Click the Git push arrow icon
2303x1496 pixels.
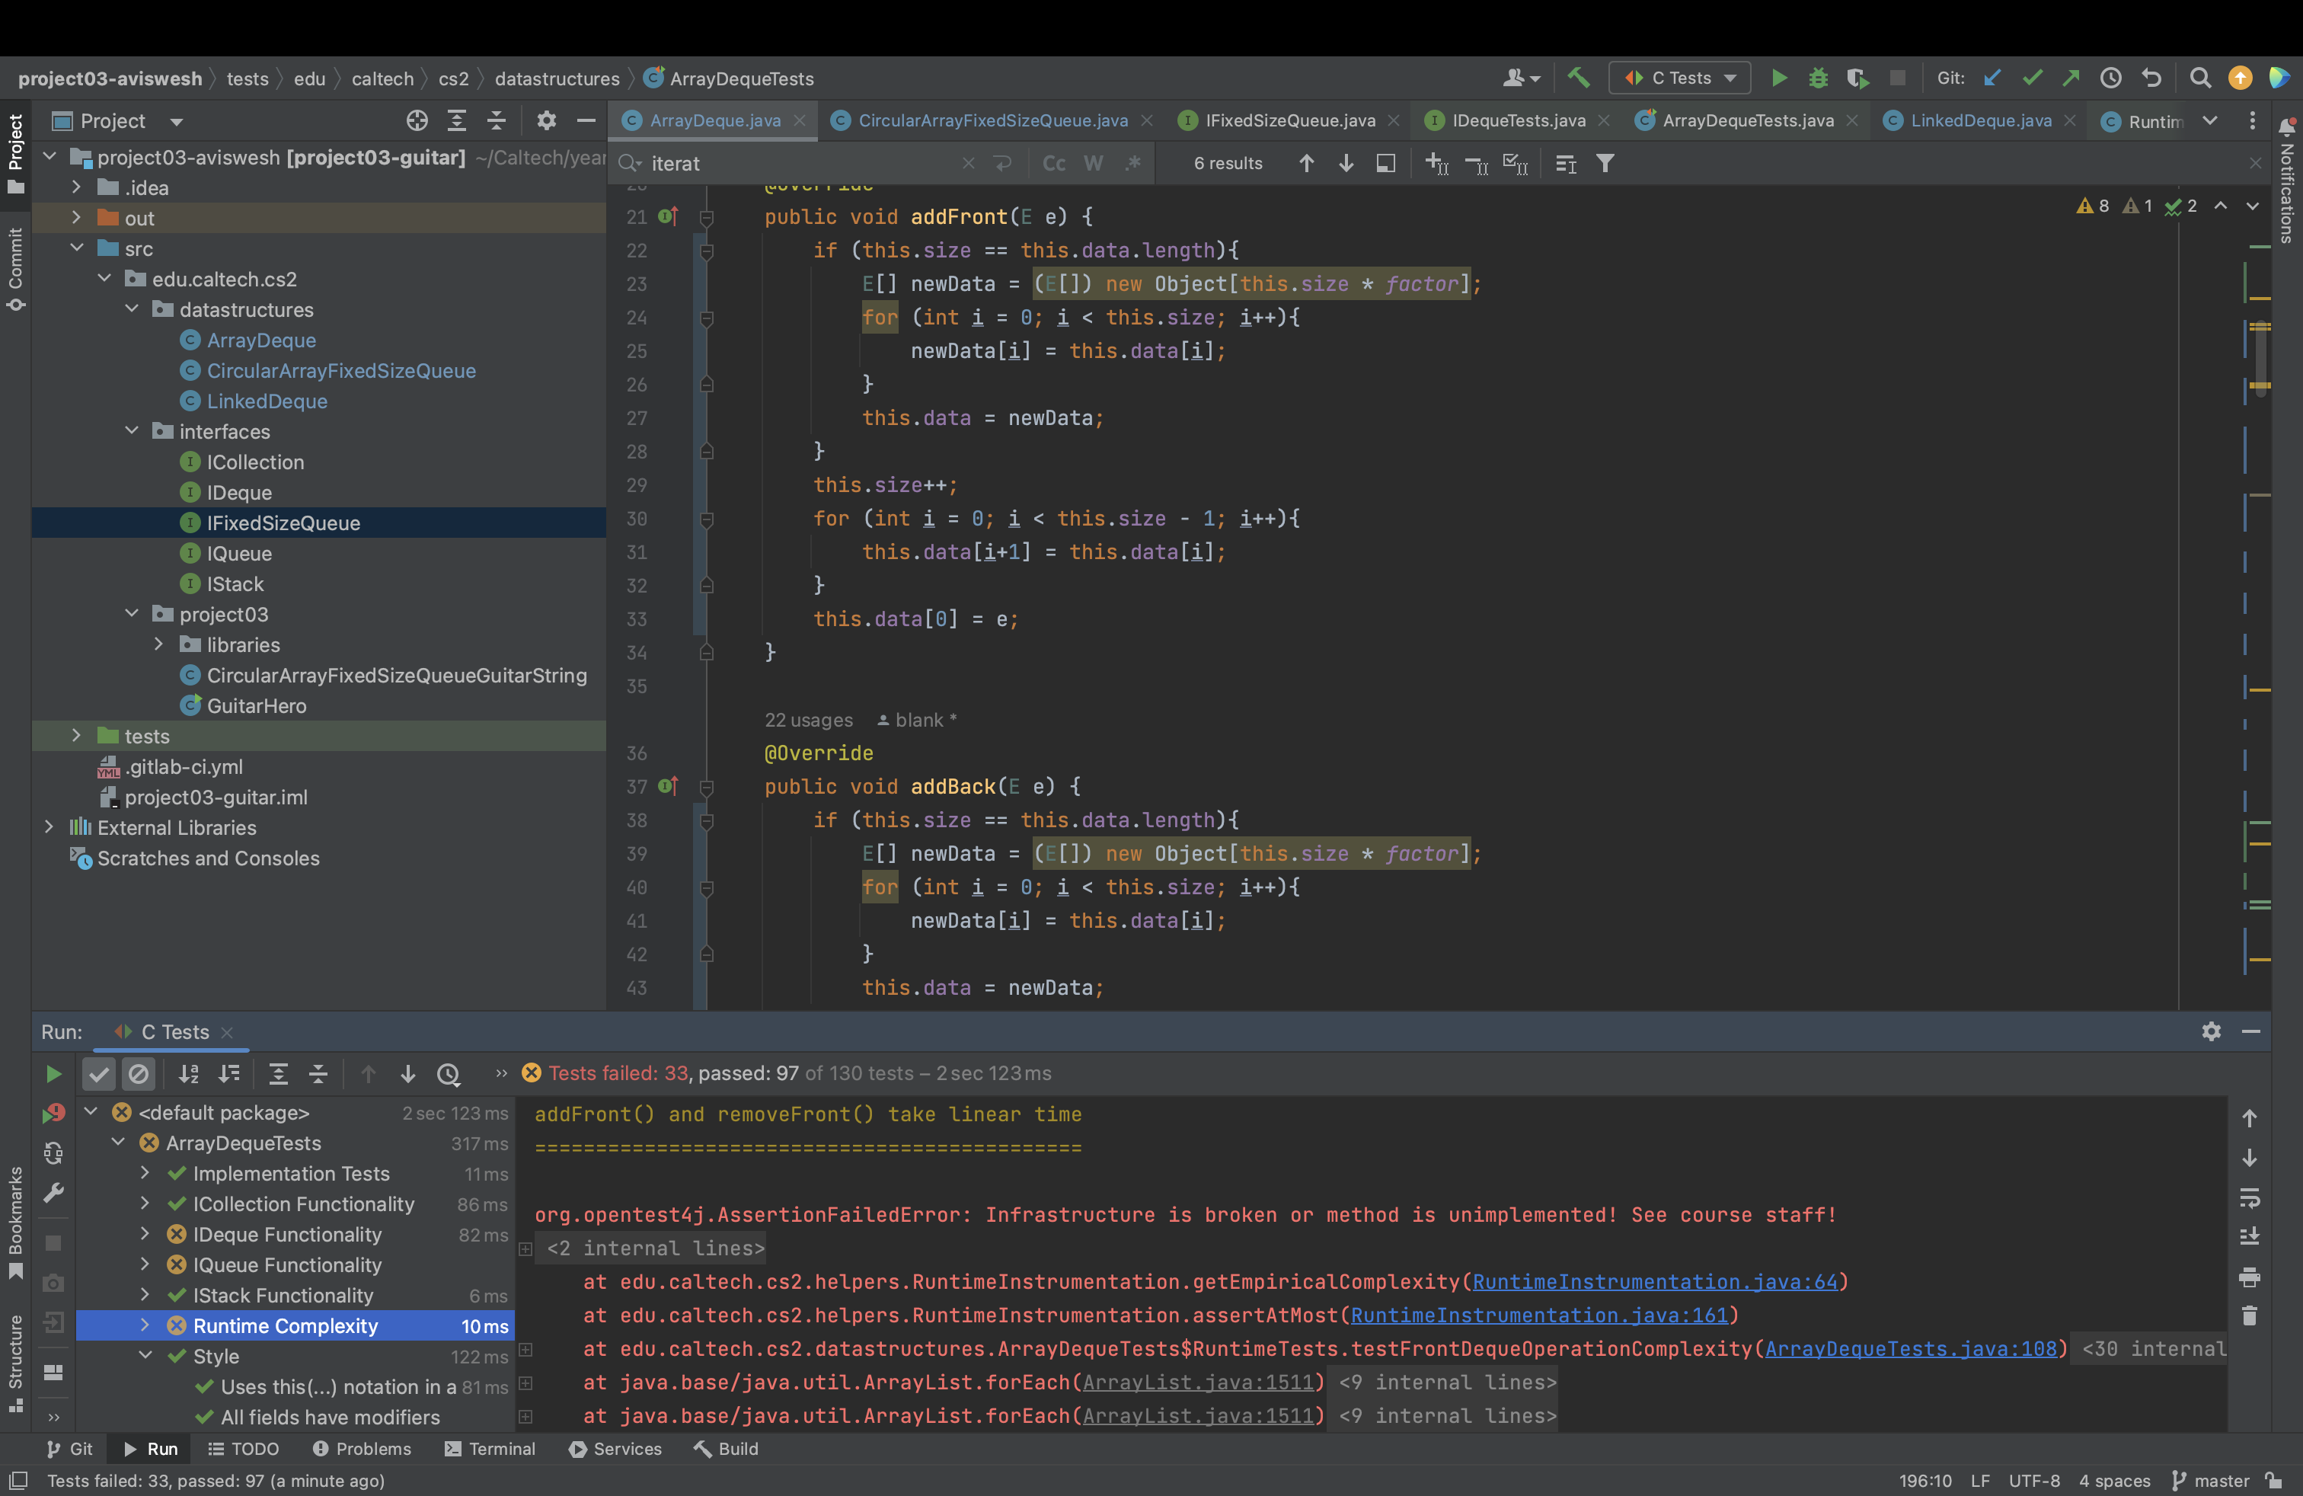coord(2071,78)
